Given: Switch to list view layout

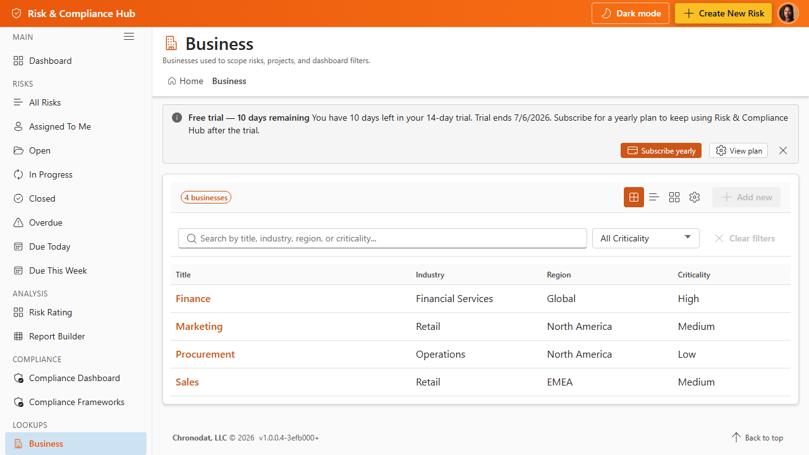Looking at the screenshot, I should (x=654, y=197).
